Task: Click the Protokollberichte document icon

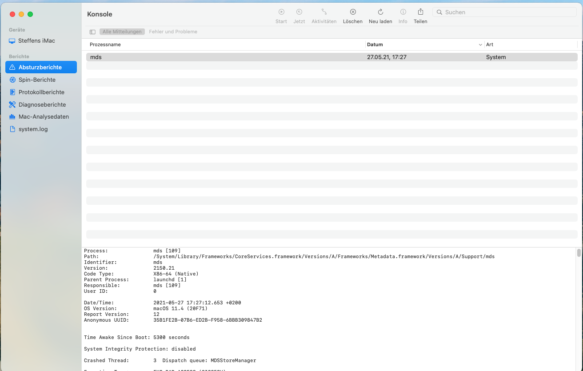Action: [x=12, y=92]
